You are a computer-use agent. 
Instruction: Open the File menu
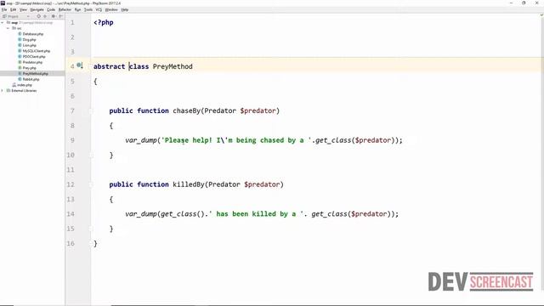pyautogui.click(x=4, y=9)
